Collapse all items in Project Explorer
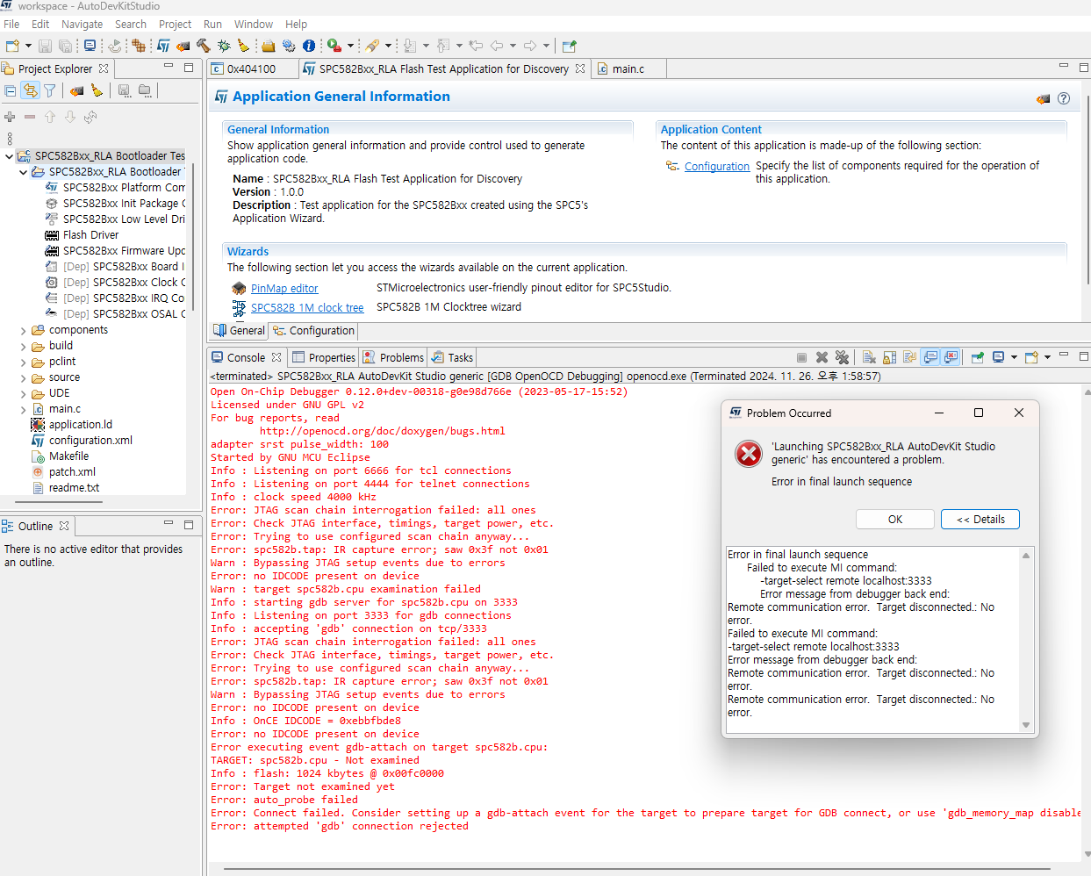This screenshot has height=876, width=1091. pos(11,90)
